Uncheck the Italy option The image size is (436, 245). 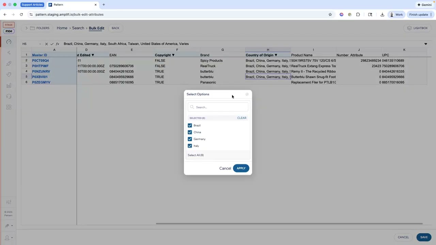190,146
